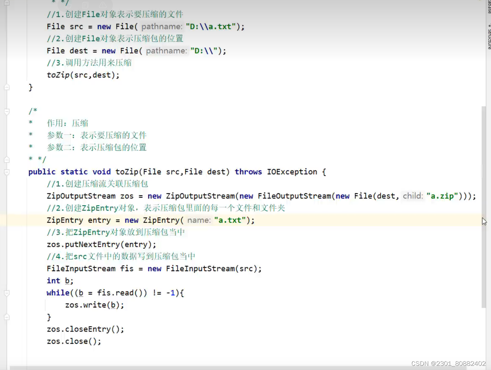491x370 pixels.
Task: Click the throws keyword in the toZip signature
Action: [x=248, y=172]
